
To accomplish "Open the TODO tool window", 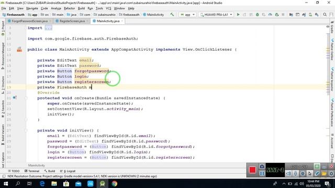I will [14, 171].
